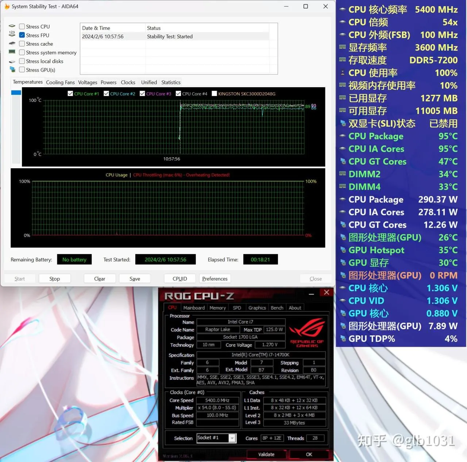Uncheck CPU Core #1 graph checkbox

pyautogui.click(x=70, y=94)
